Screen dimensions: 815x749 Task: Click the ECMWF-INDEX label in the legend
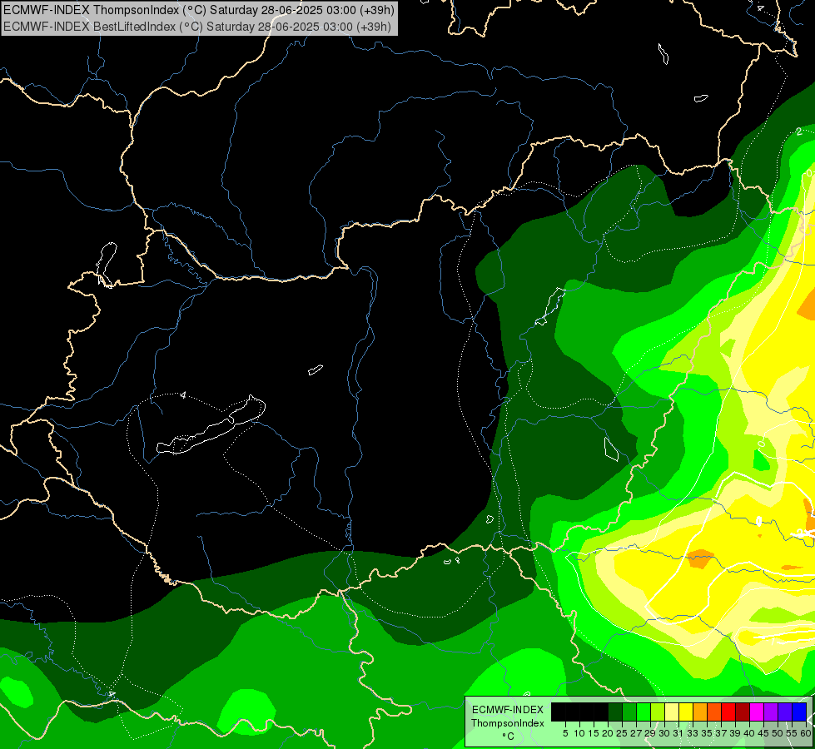coord(508,710)
